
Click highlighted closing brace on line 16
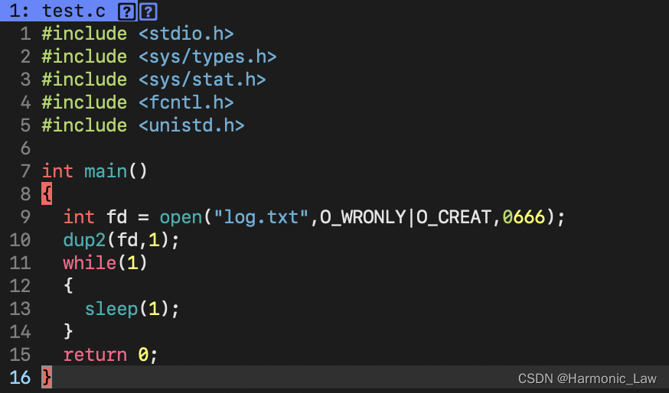pos(47,377)
